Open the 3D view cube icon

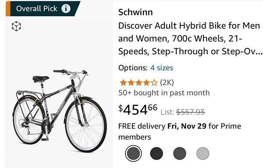16,26
